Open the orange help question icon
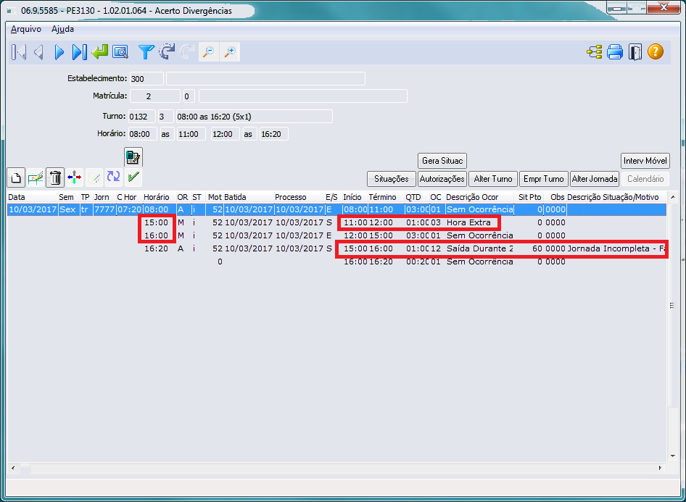This screenshot has height=502, width=686. point(656,51)
